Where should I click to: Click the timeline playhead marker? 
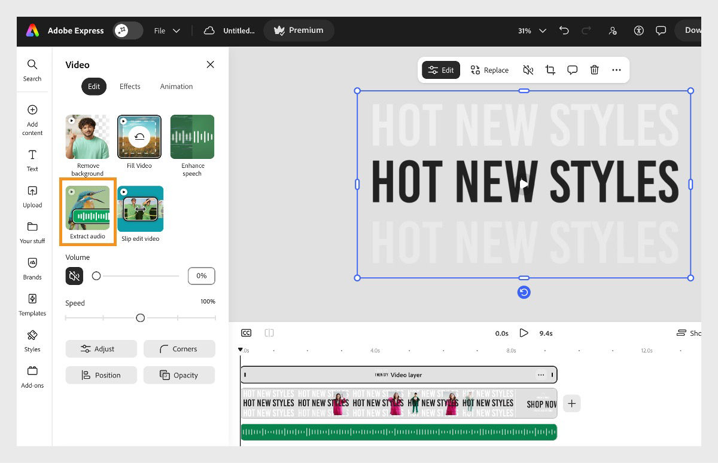(241, 350)
